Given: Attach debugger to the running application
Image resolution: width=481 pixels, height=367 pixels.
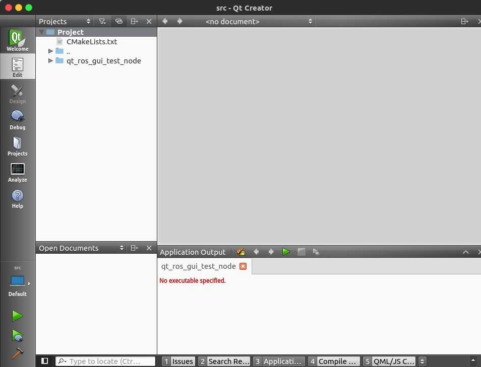Looking at the screenshot, I should (316, 252).
